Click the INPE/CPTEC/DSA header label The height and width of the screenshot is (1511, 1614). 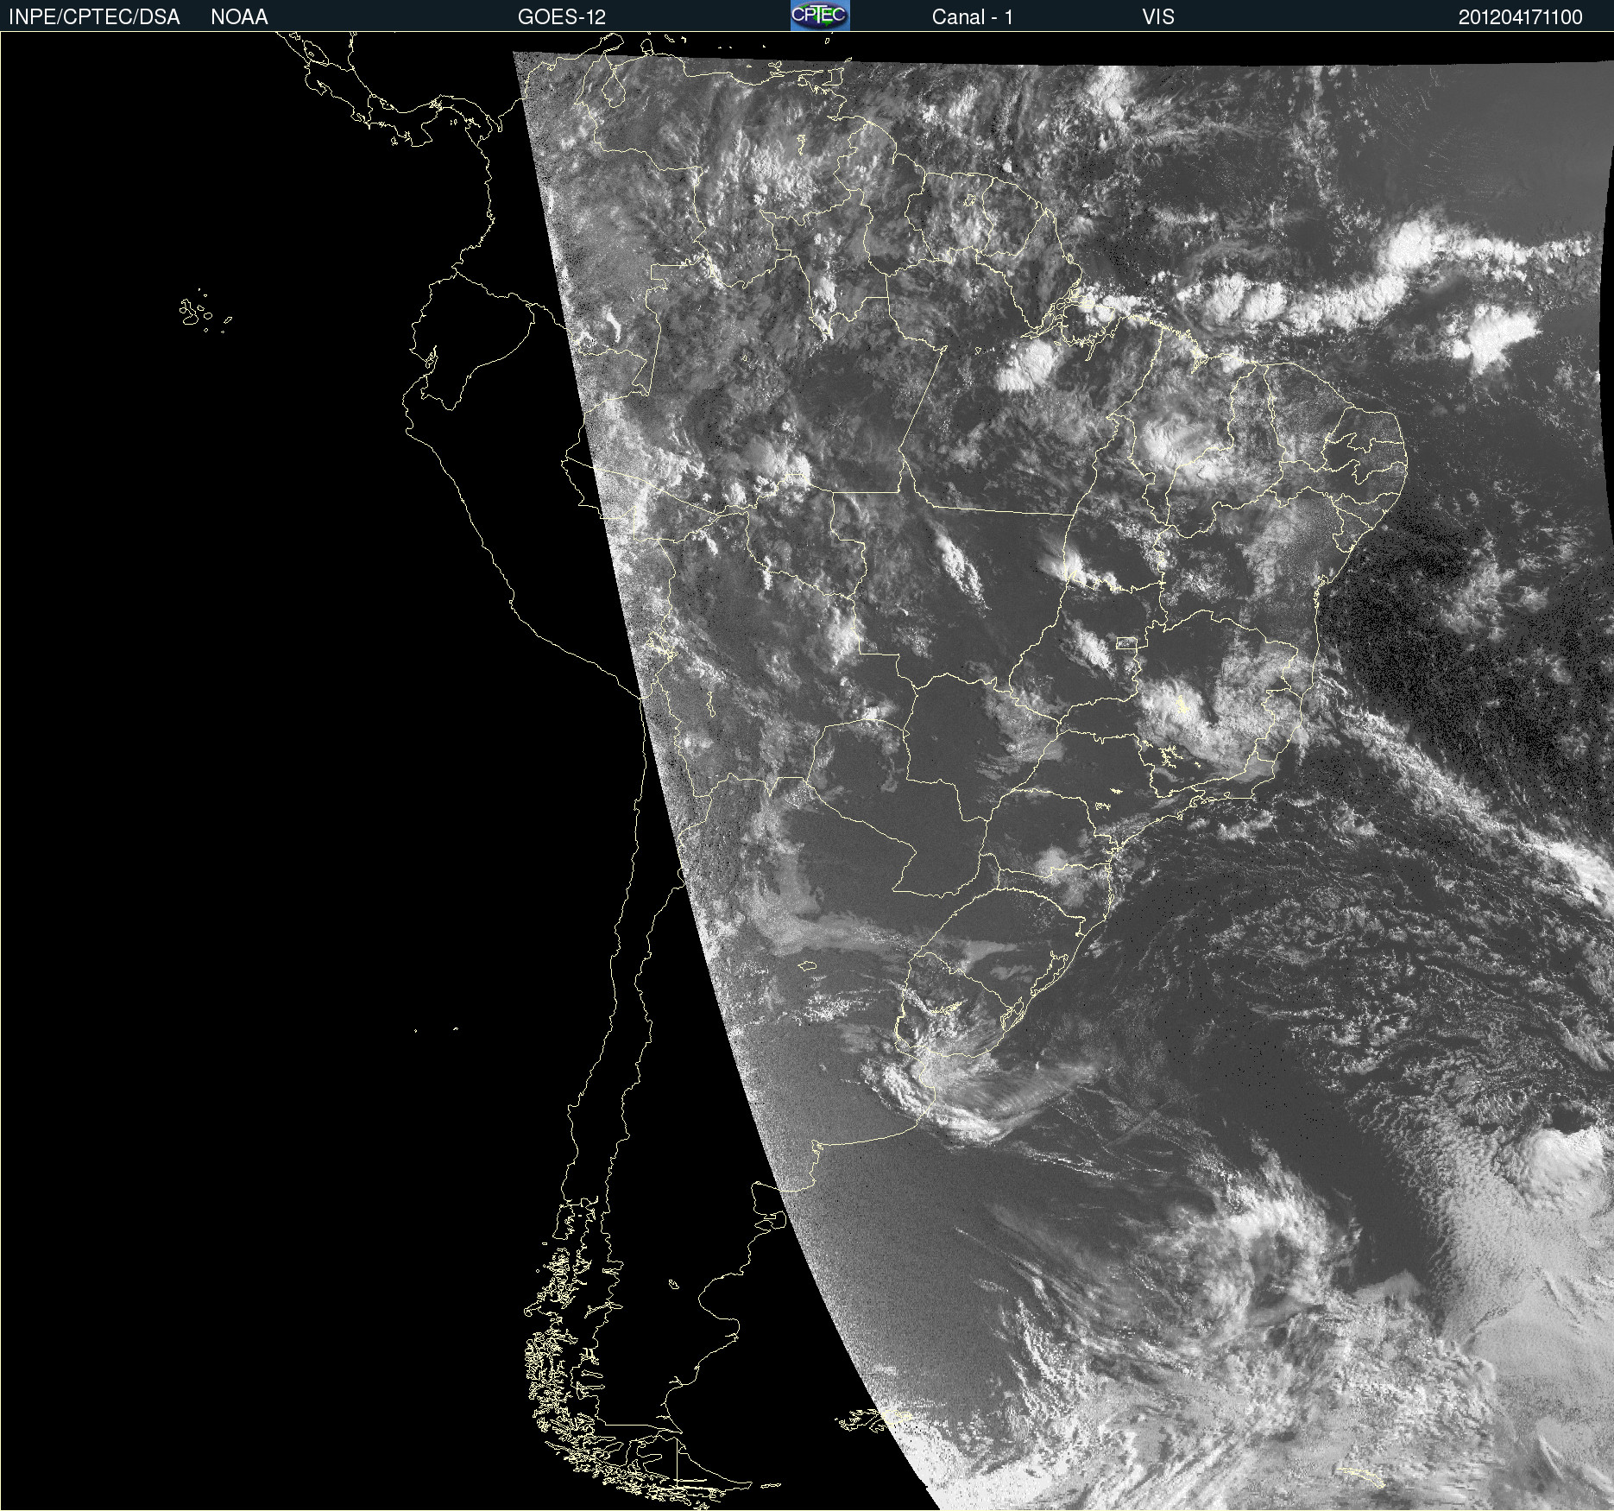(x=94, y=17)
